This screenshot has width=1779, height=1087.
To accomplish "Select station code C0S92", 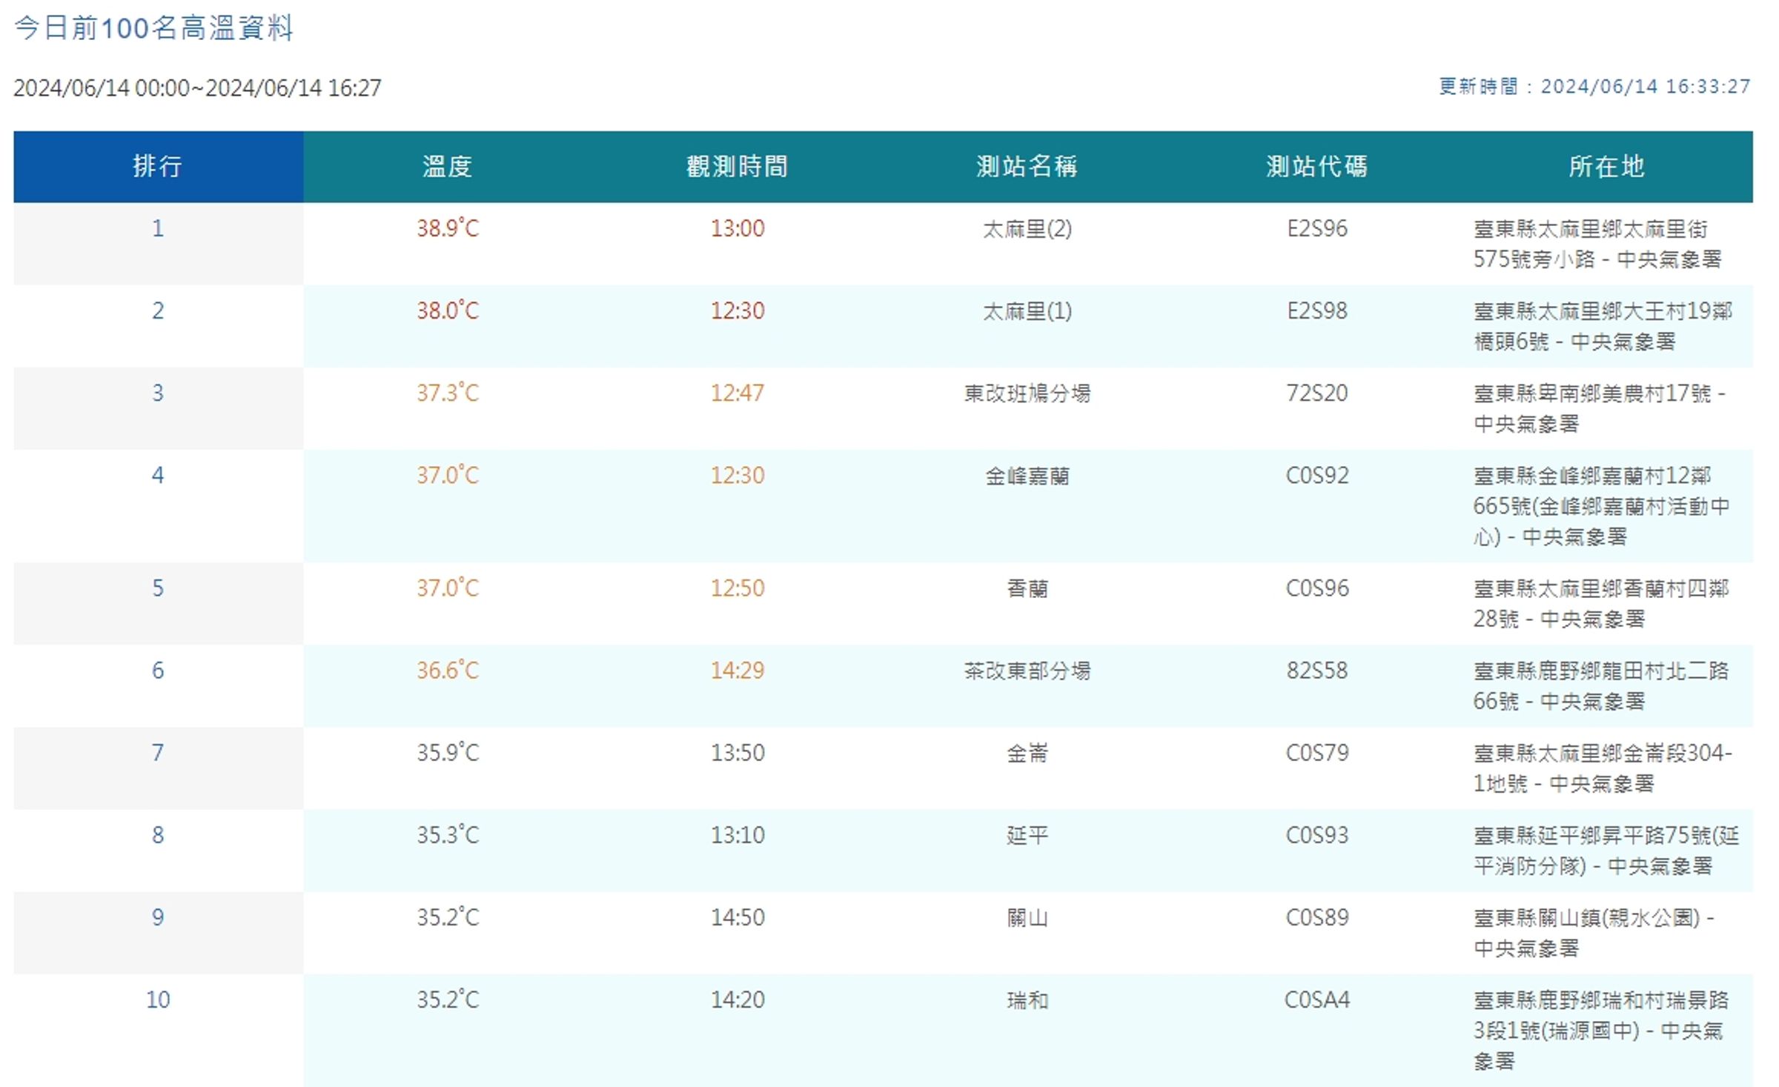I will click(1317, 475).
